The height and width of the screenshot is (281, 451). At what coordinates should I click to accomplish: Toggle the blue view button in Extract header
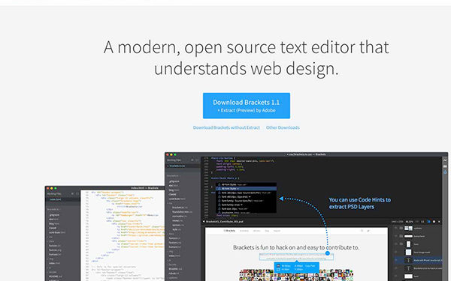pos(428,222)
